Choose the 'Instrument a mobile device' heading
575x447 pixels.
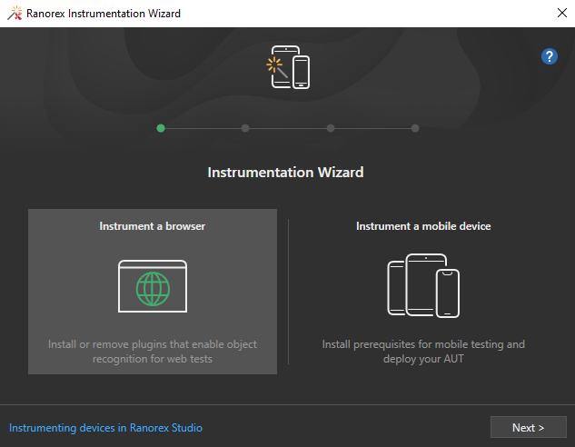423,226
